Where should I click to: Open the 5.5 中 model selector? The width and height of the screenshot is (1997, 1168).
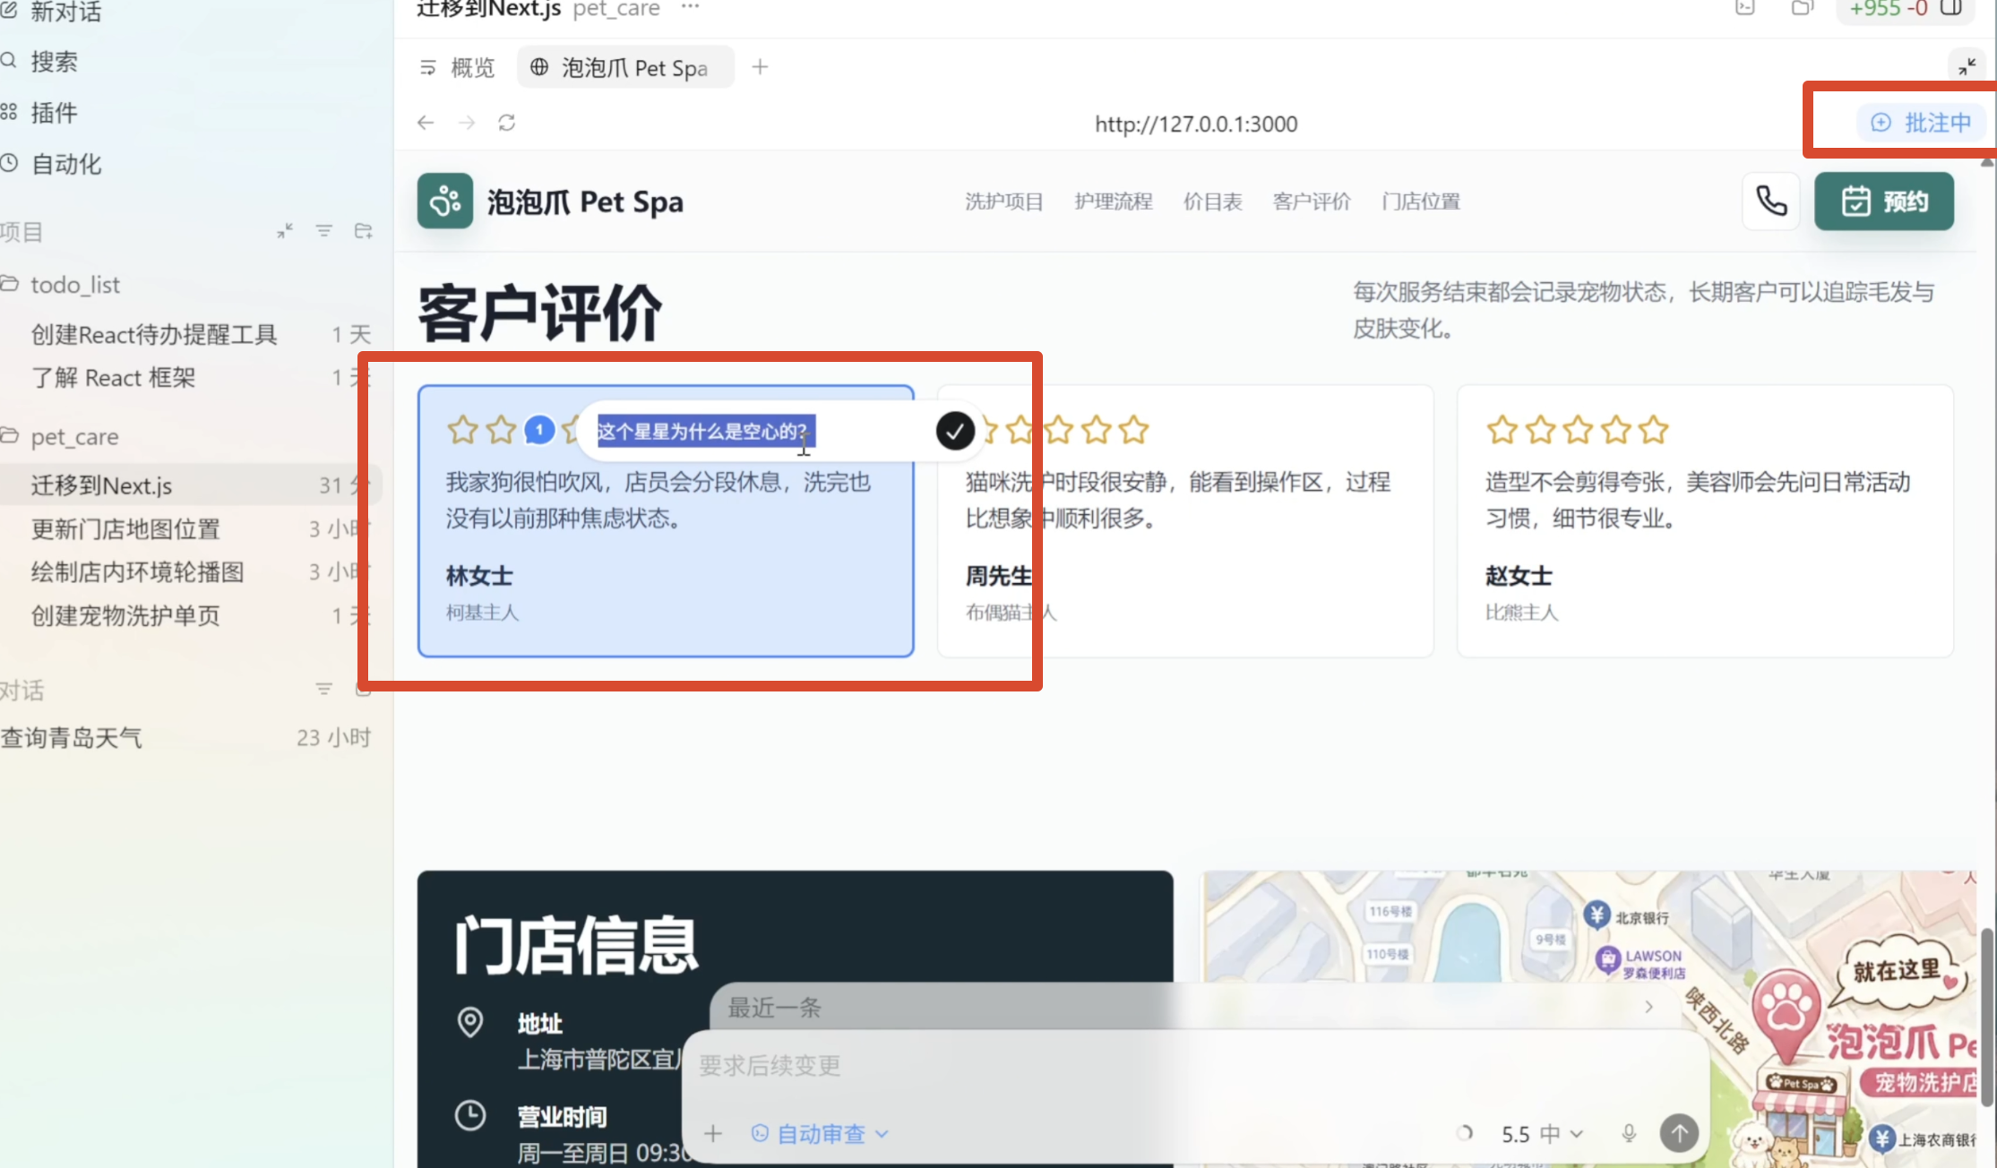pos(1541,1133)
